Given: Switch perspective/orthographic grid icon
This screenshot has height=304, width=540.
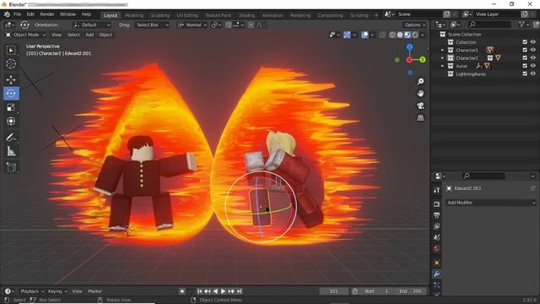Looking at the screenshot, I should [x=420, y=118].
